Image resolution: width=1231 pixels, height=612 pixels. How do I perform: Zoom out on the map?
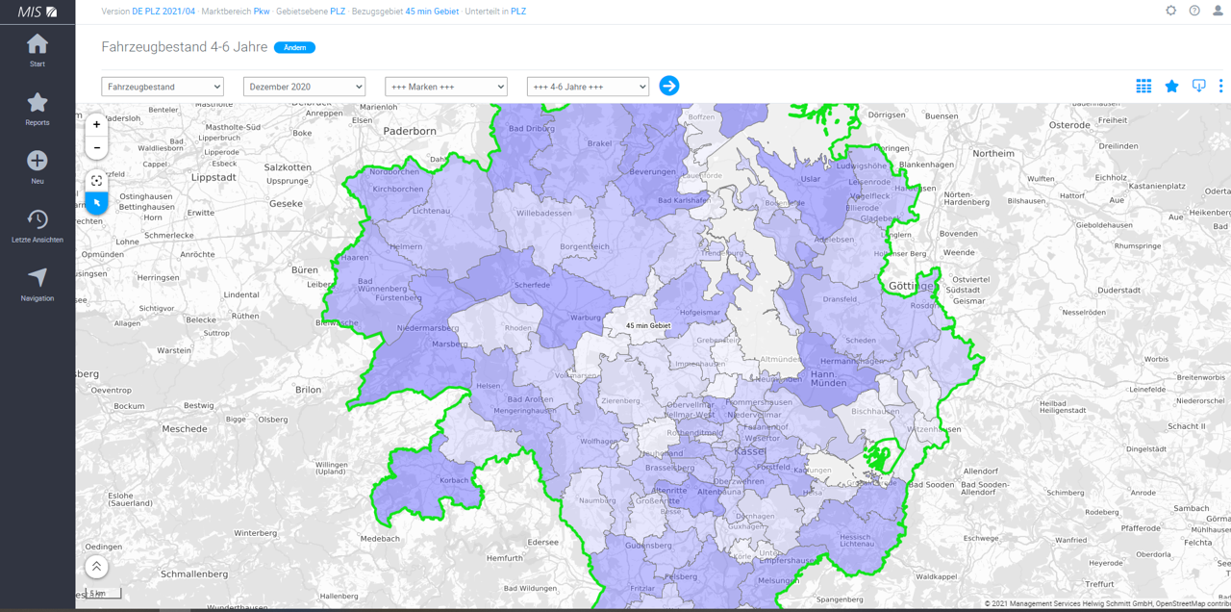96,147
